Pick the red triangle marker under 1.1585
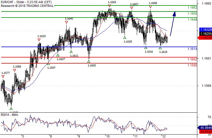 click(15, 70)
